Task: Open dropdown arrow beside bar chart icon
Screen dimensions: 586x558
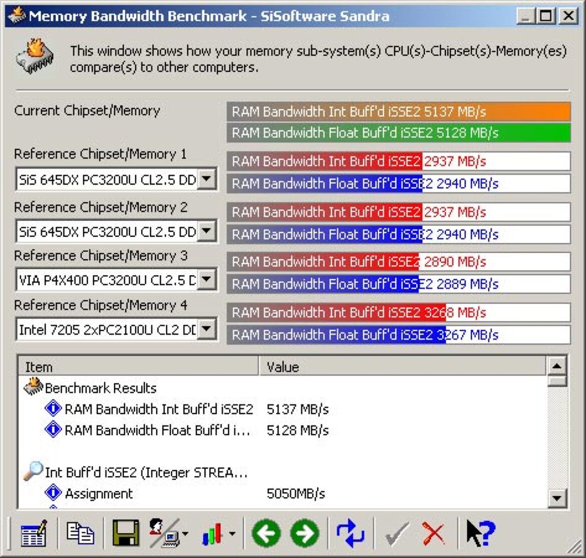Action: (x=232, y=534)
